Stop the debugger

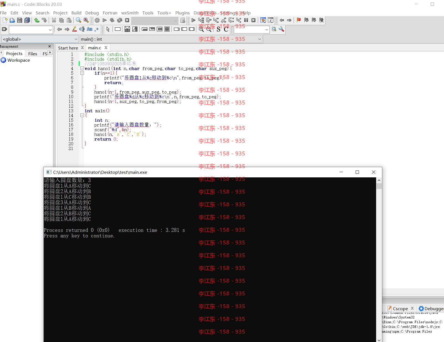253,20
